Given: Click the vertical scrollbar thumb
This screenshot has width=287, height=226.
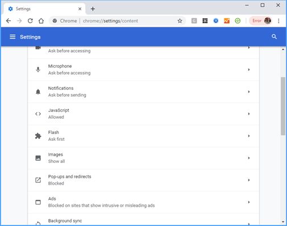Looking at the screenshot, I should click(x=283, y=106).
